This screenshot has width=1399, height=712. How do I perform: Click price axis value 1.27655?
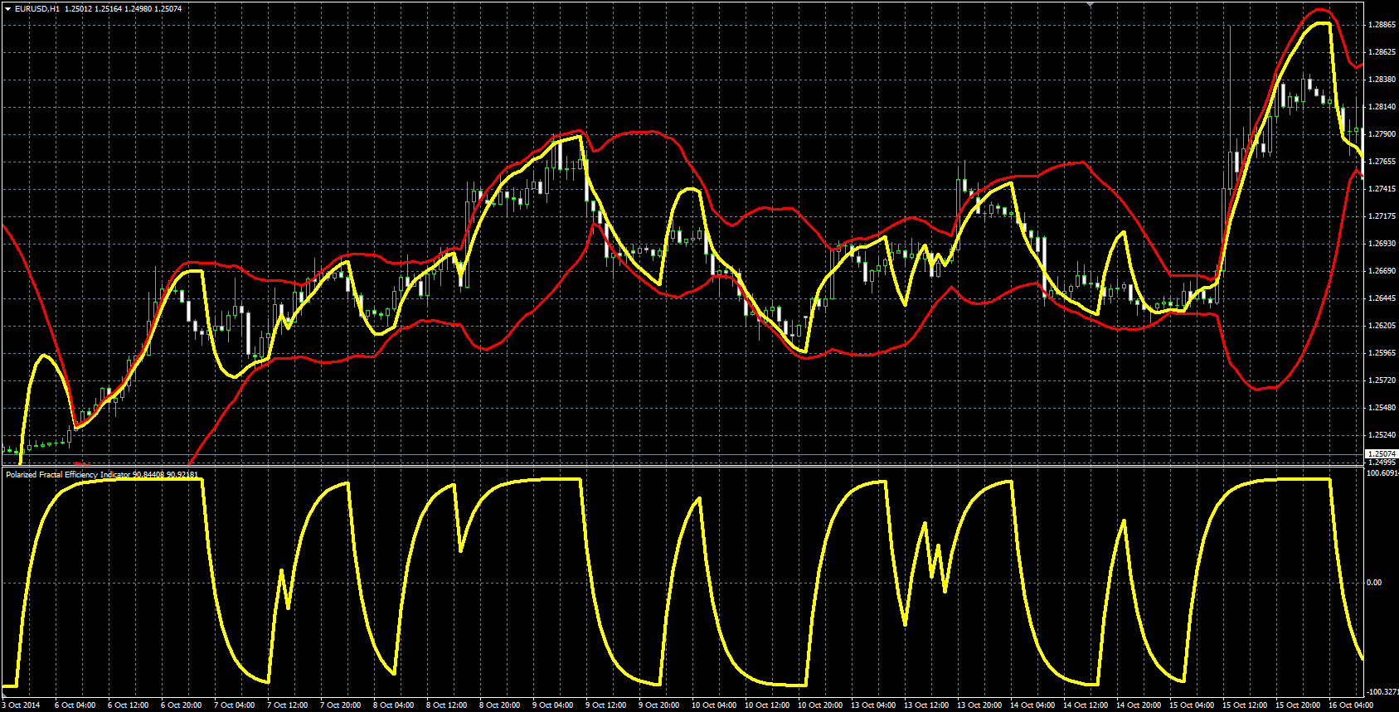(1382, 162)
